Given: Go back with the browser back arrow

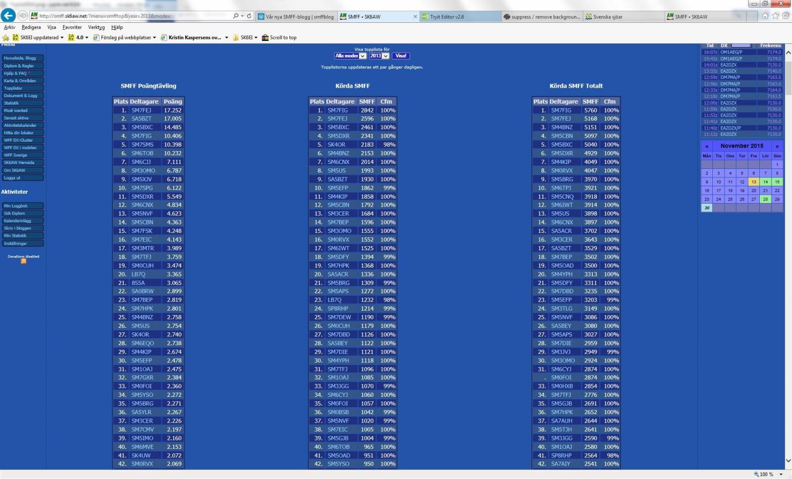Looking at the screenshot, I should click(x=8, y=15).
